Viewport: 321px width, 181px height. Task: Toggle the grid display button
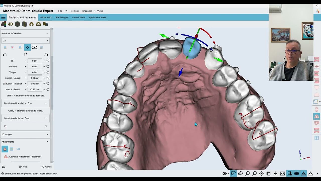(x=296, y=173)
